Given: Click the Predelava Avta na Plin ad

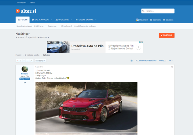Looking at the screenshot, I should pyautogui.click(x=87, y=46).
